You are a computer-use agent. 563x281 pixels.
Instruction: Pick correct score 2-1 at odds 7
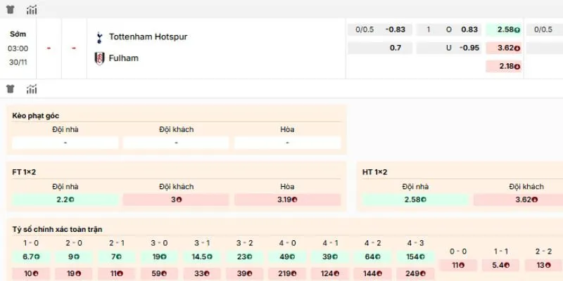pyautogui.click(x=116, y=257)
